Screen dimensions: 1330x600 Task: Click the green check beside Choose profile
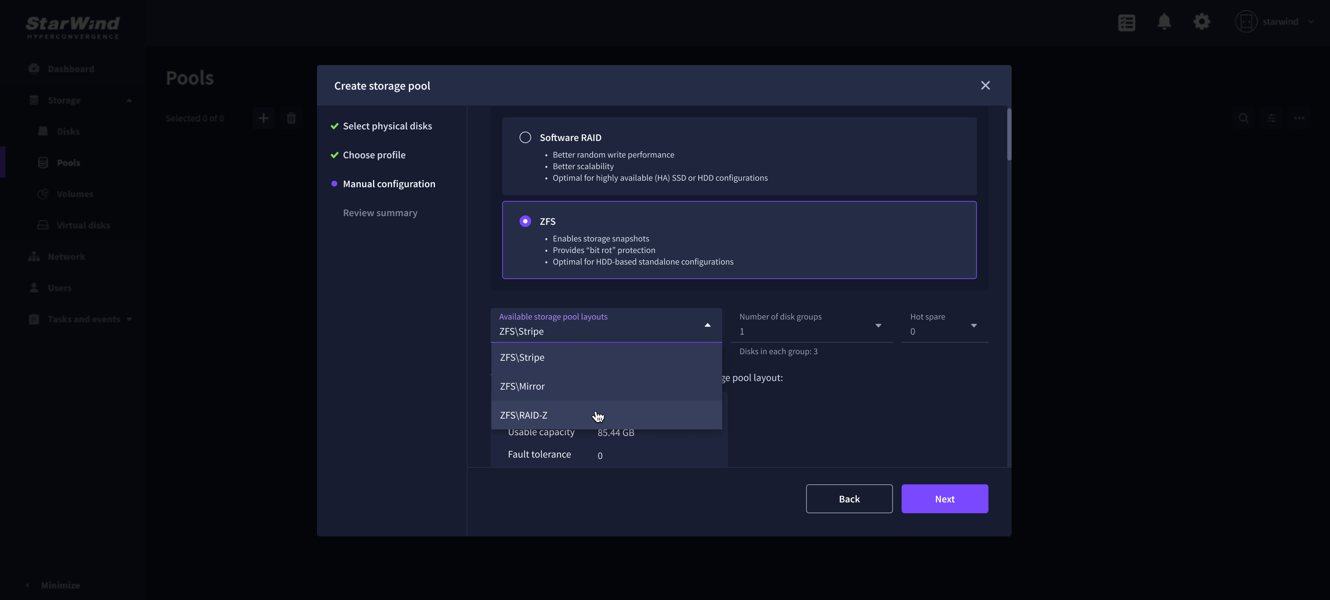pos(334,155)
